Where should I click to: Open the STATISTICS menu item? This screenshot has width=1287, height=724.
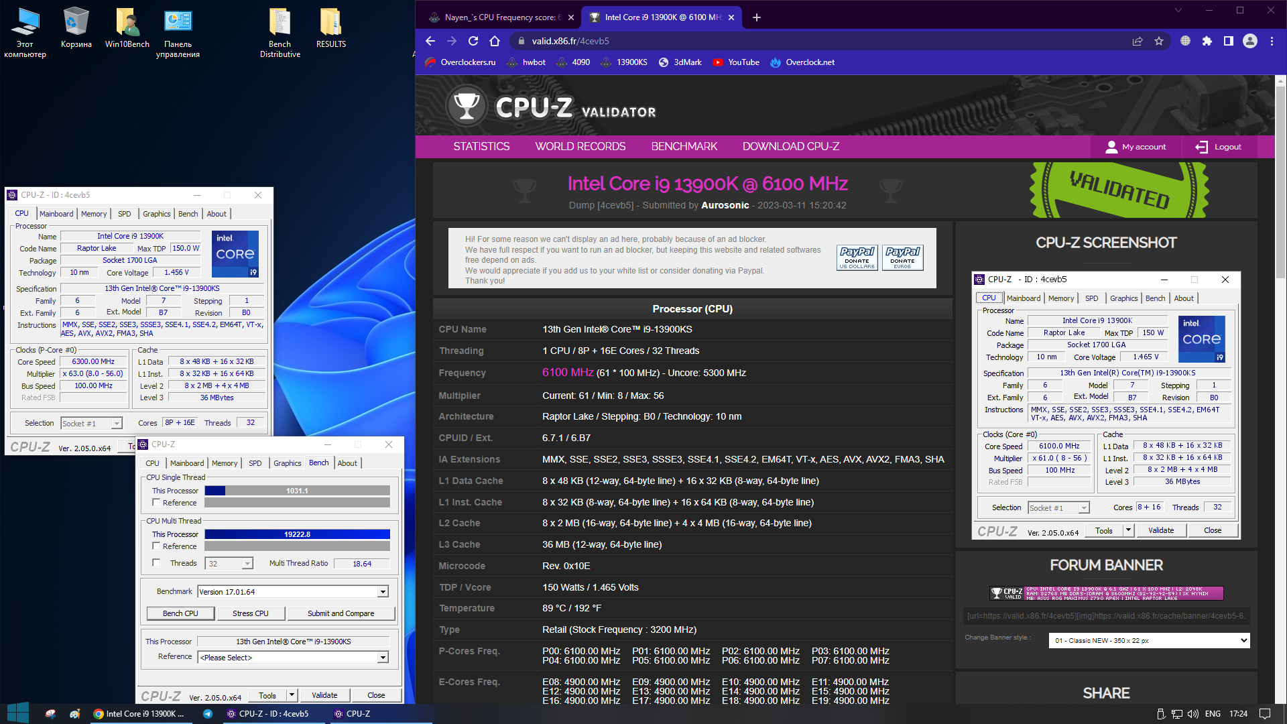(x=481, y=146)
